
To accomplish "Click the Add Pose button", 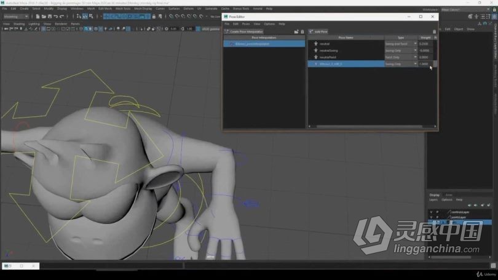I will coord(319,31).
